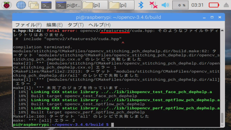This screenshot has width=231, height=130.
Task: Open the file manager launcher icon
Action: pos(33,5)
